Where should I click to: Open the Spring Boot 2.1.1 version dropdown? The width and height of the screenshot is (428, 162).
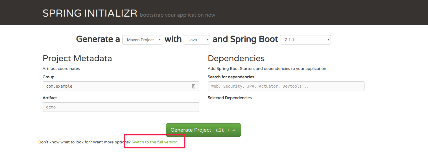[305, 40]
